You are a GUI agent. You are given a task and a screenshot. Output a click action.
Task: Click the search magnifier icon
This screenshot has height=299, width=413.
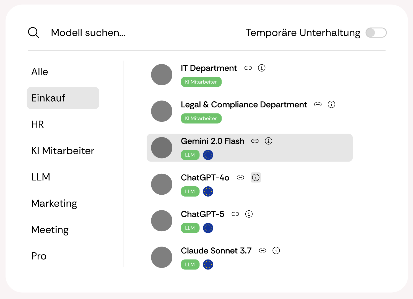[33, 33]
